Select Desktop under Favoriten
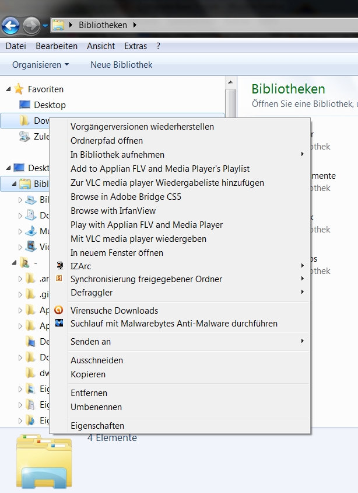This screenshot has height=493, width=358. [50, 105]
